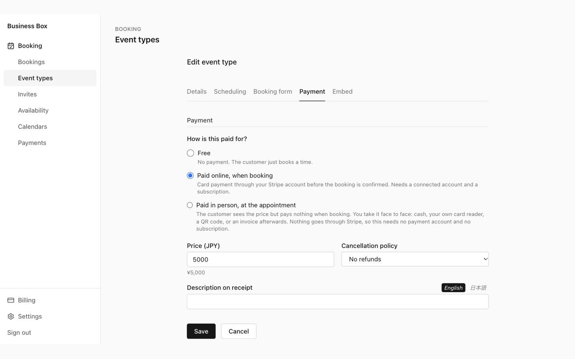
Task: Save the event type
Action: pyautogui.click(x=201, y=331)
